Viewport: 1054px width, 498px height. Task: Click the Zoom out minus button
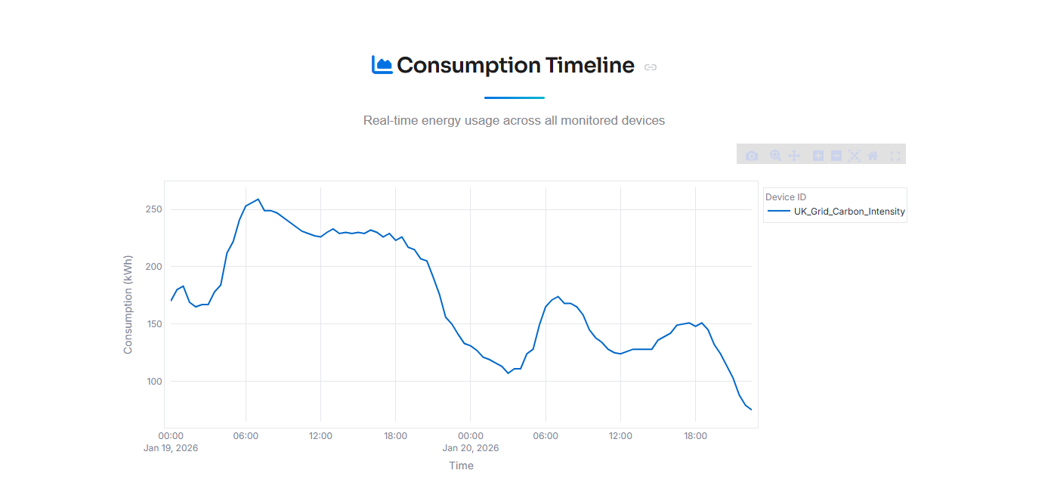click(836, 156)
